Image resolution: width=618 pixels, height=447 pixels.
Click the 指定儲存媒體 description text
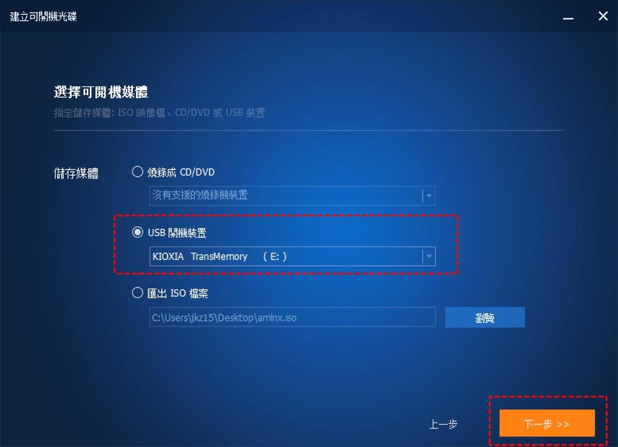(x=159, y=113)
